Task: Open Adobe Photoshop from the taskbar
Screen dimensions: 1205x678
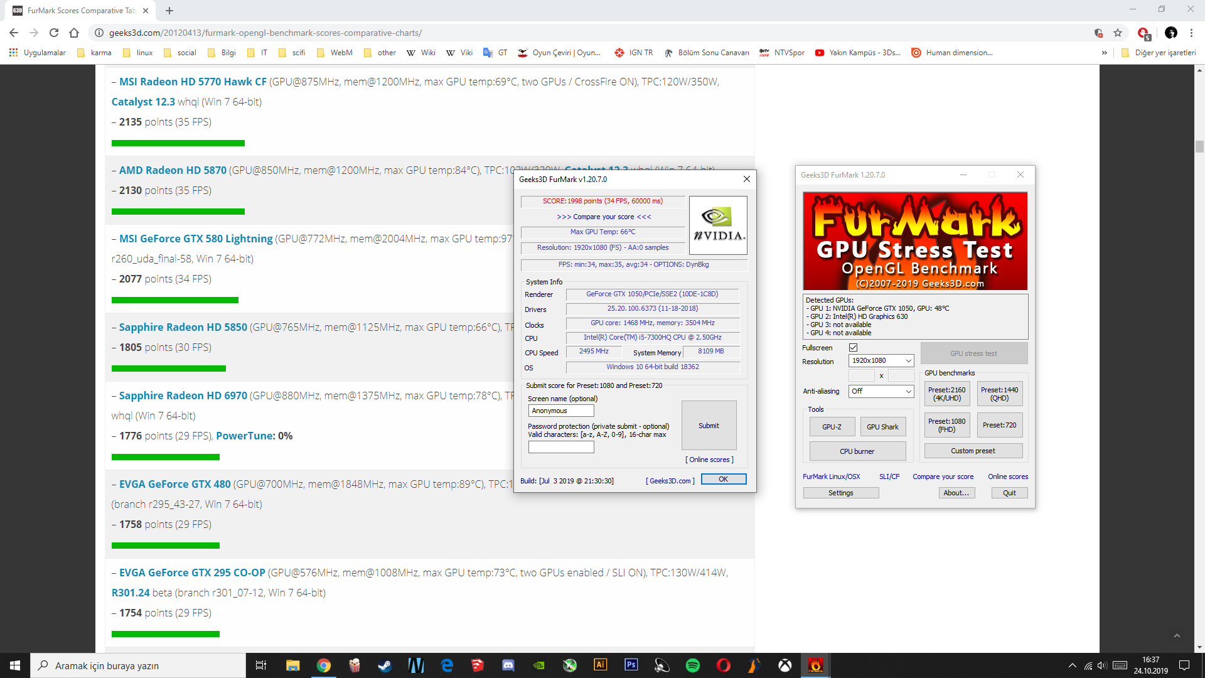Action: click(631, 665)
